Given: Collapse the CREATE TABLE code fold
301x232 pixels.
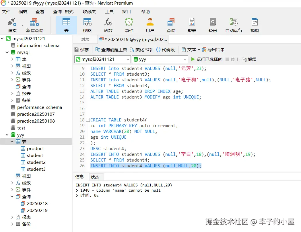Looking at the screenshot, I should [88, 120].
